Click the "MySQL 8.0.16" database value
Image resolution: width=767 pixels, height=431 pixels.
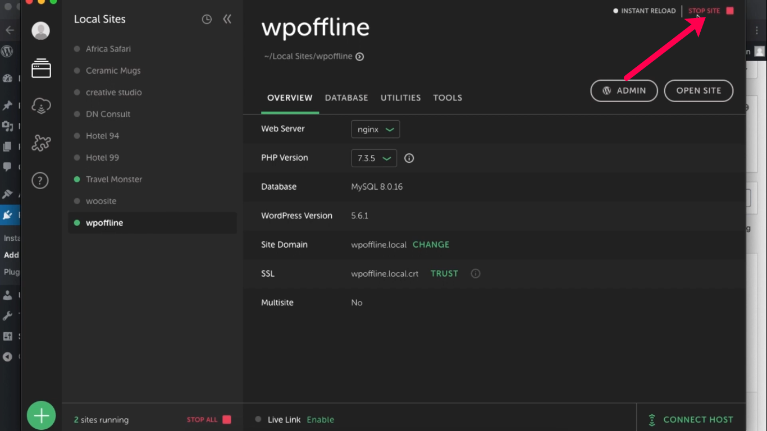377,187
